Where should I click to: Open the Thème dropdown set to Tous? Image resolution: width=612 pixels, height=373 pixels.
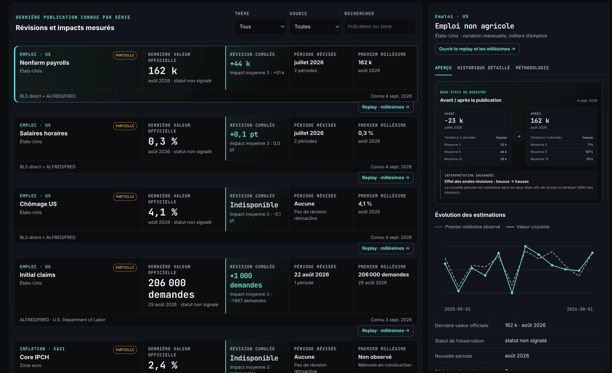click(260, 26)
